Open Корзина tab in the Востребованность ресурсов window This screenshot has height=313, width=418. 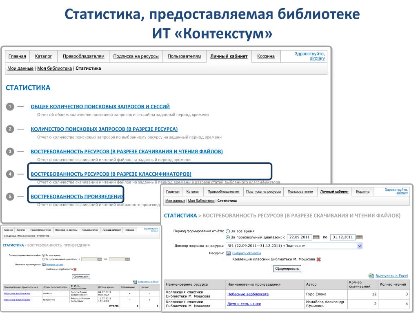pos(363,192)
